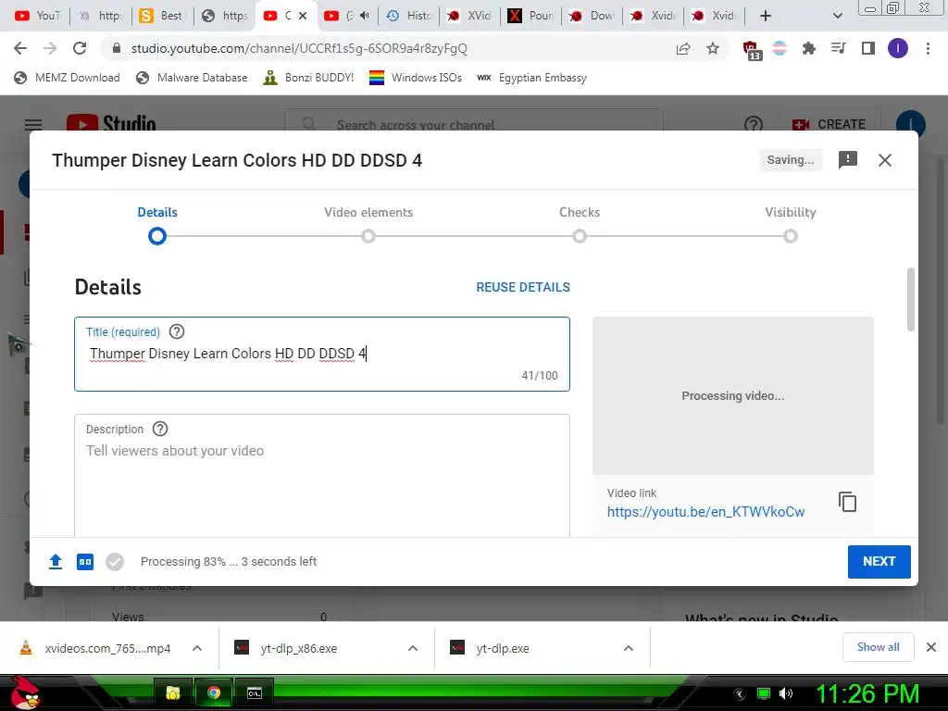Switch to the first YouTube tab
The width and height of the screenshot is (948, 711).
pyautogui.click(x=37, y=16)
